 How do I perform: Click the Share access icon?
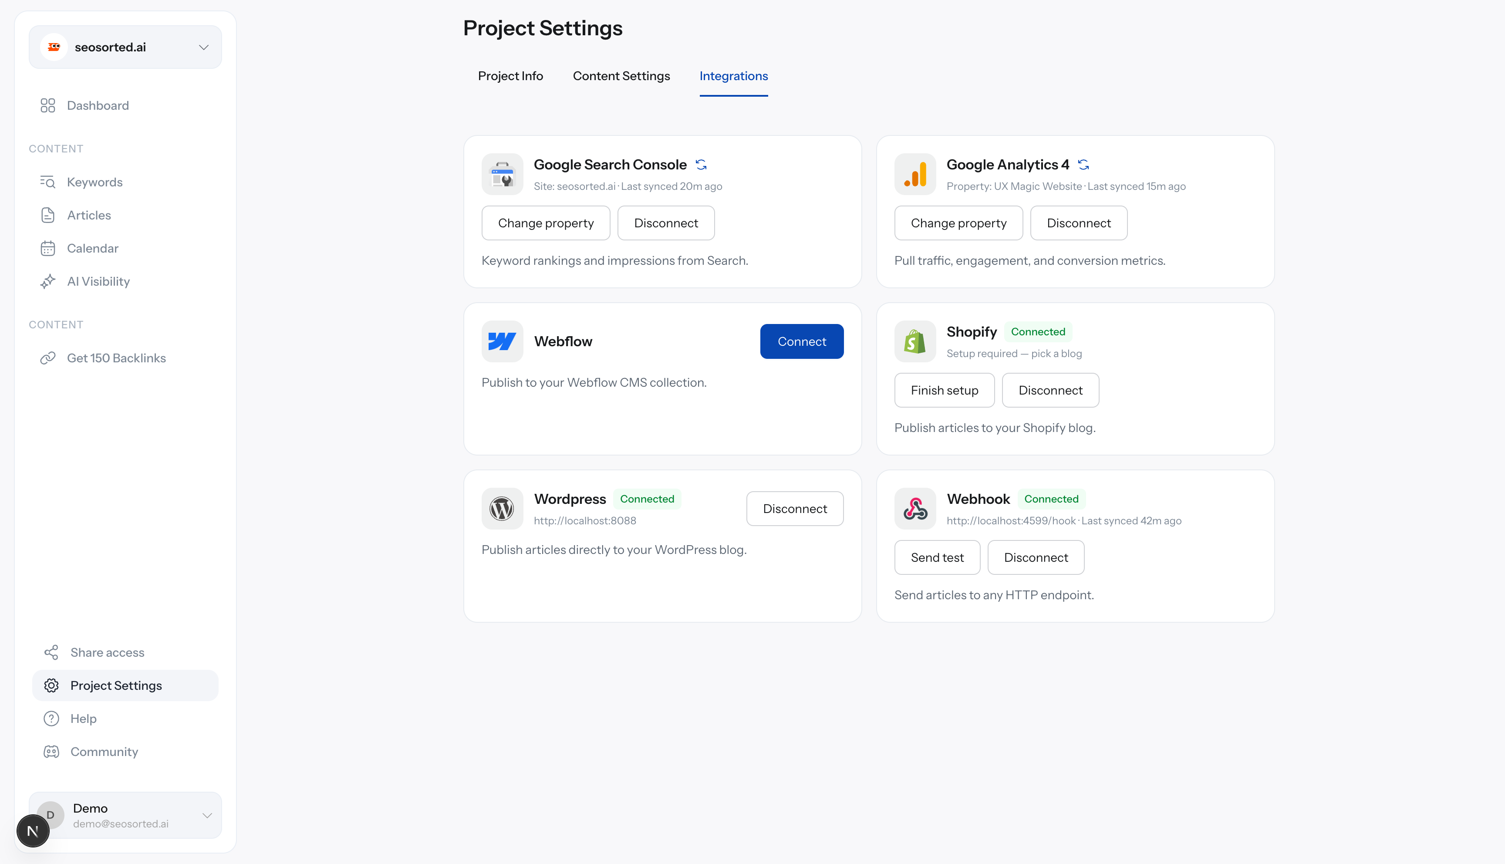tap(52, 652)
